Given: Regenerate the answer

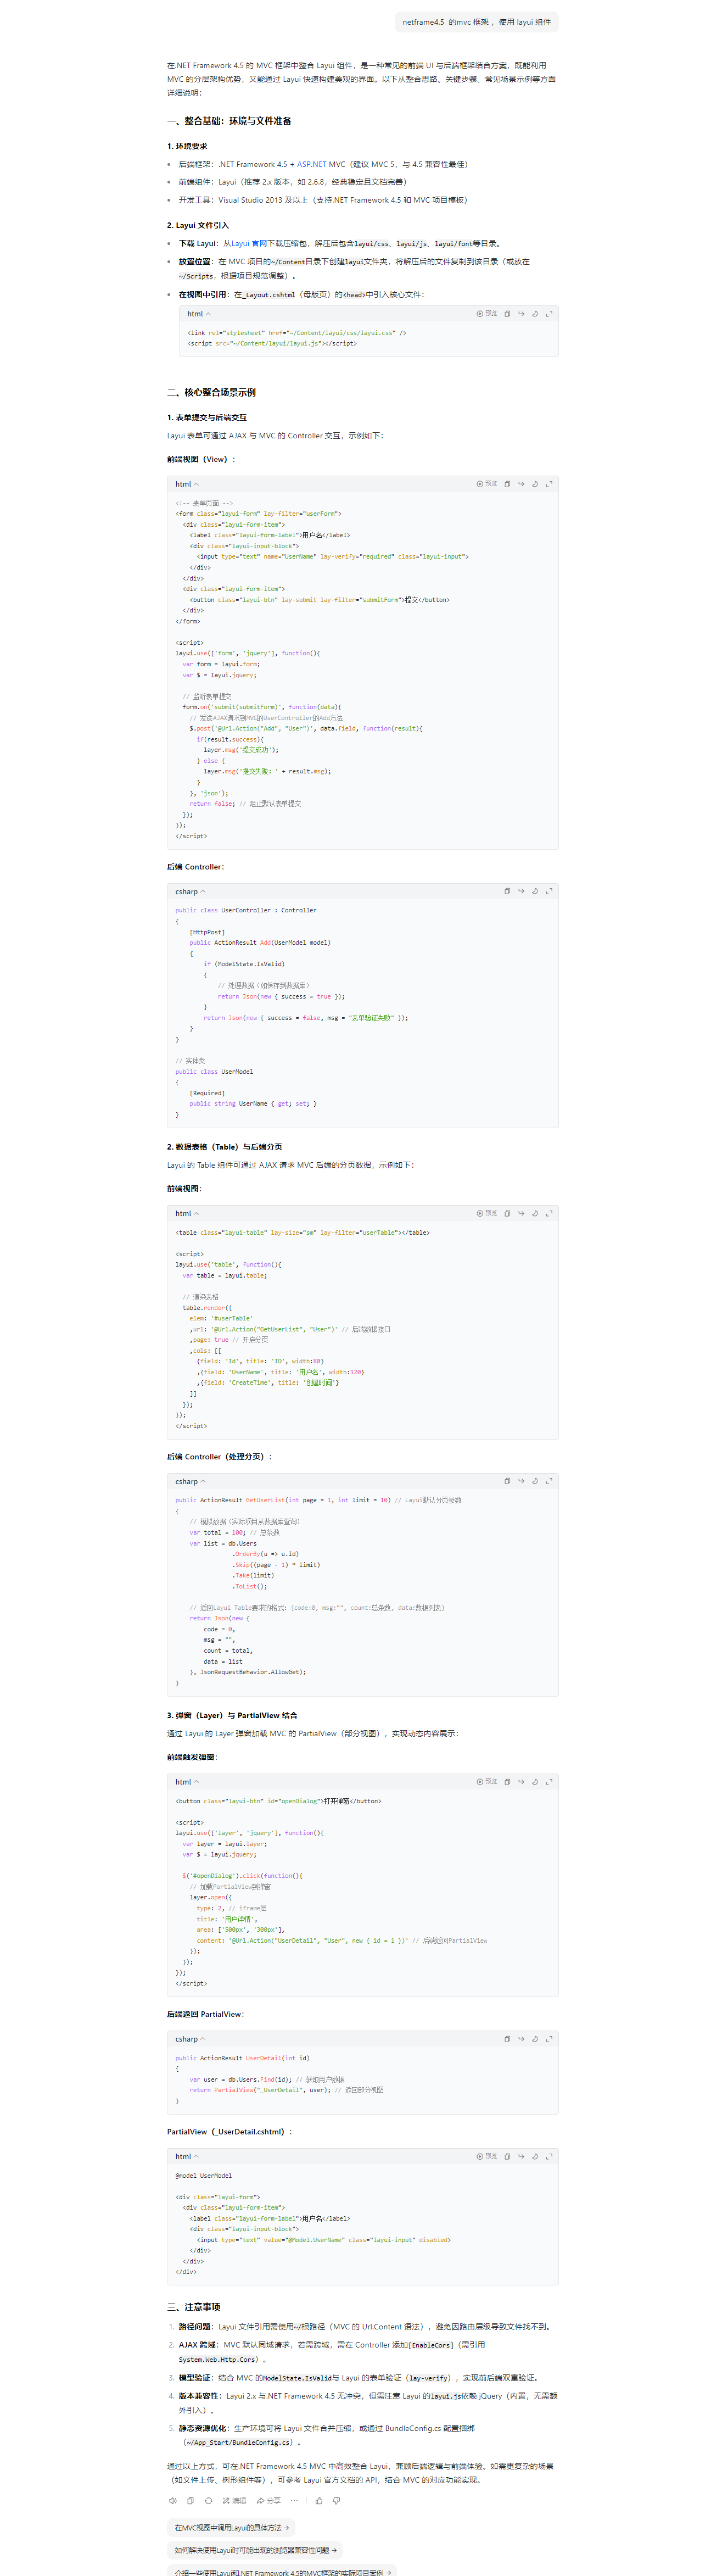Looking at the screenshot, I should [209, 2501].
